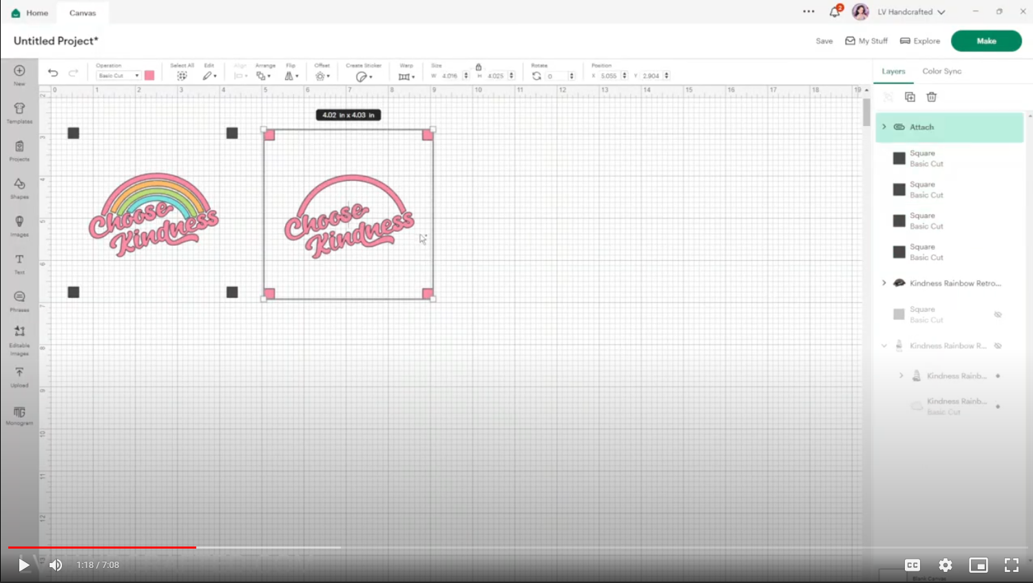The height and width of the screenshot is (583, 1033).
Task: Click the Rotate value field
Action: (x=556, y=76)
